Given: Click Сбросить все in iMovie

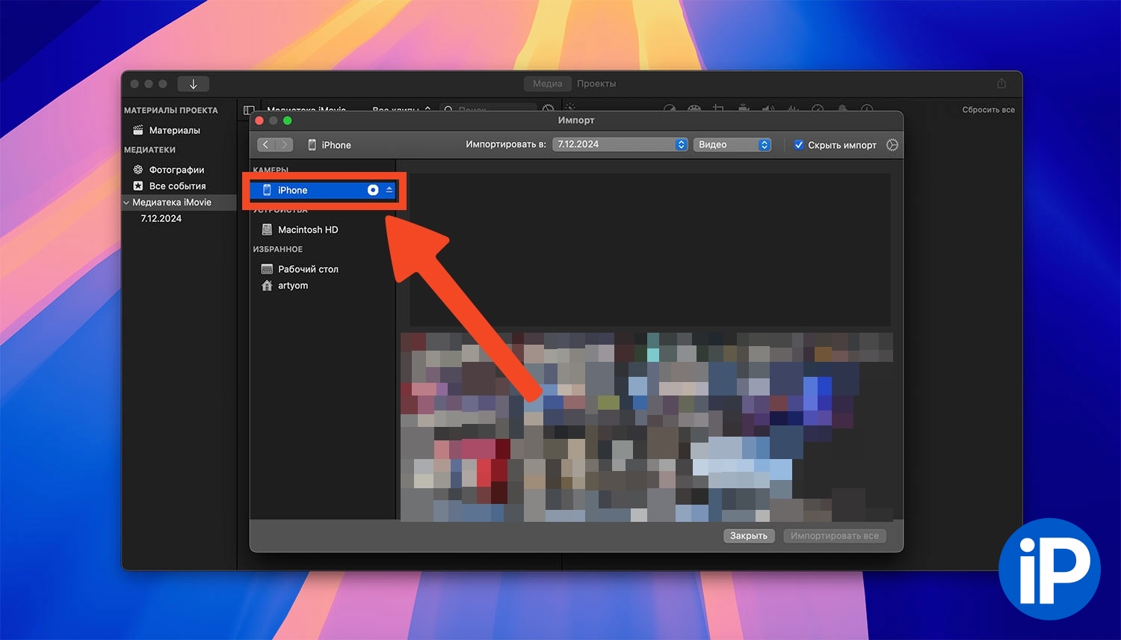Looking at the screenshot, I should (x=988, y=110).
